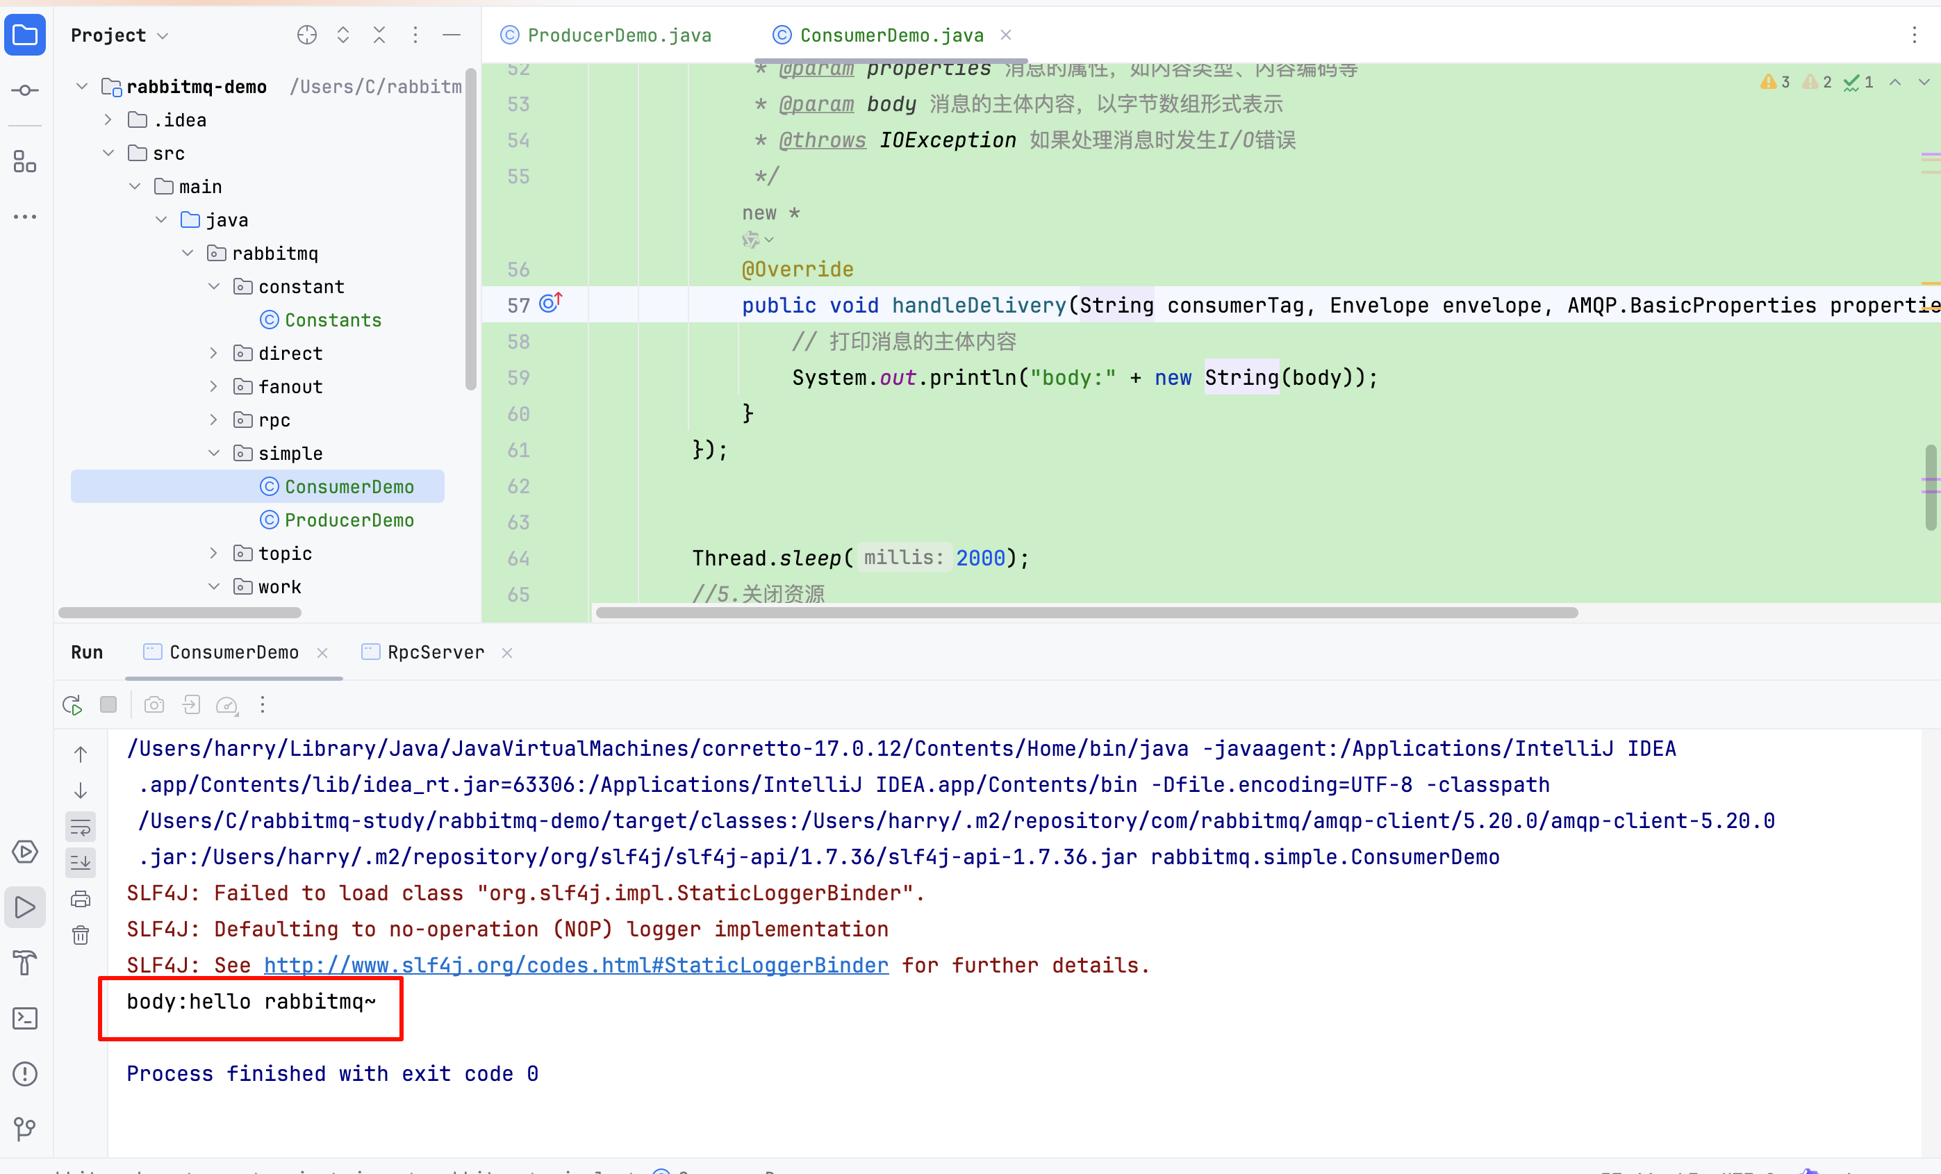
Task: Click the Rerun ConsumerDemo icon
Action: pos(72,705)
